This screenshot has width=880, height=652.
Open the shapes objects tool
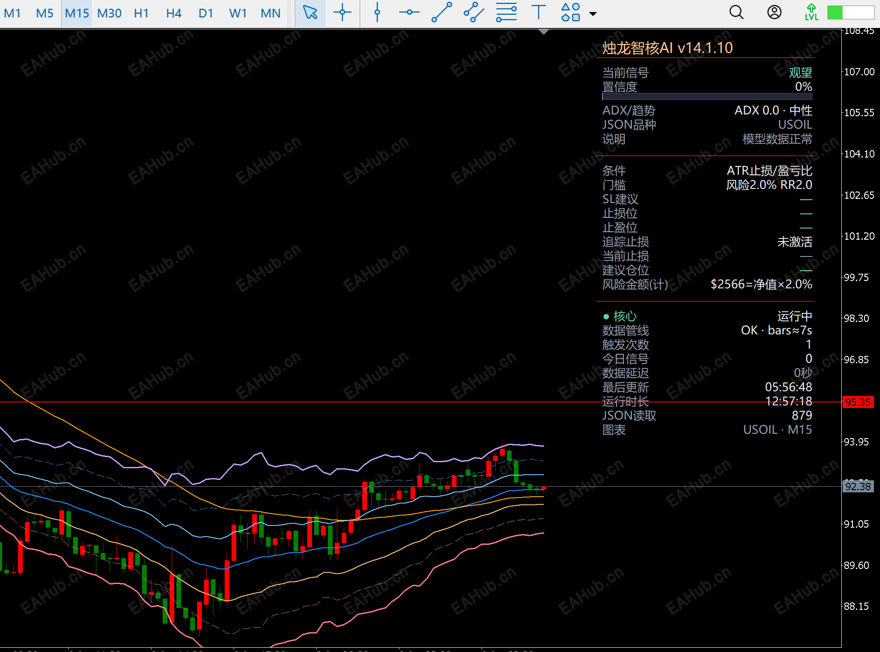pos(571,13)
